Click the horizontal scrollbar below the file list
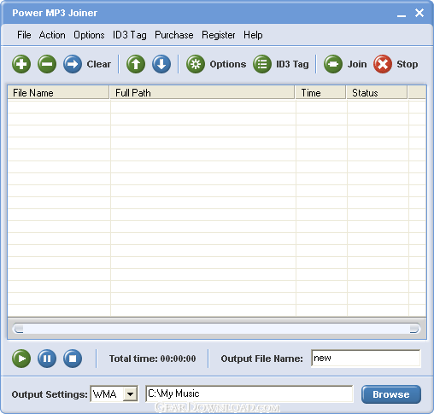The image size is (434, 414). [x=216, y=329]
